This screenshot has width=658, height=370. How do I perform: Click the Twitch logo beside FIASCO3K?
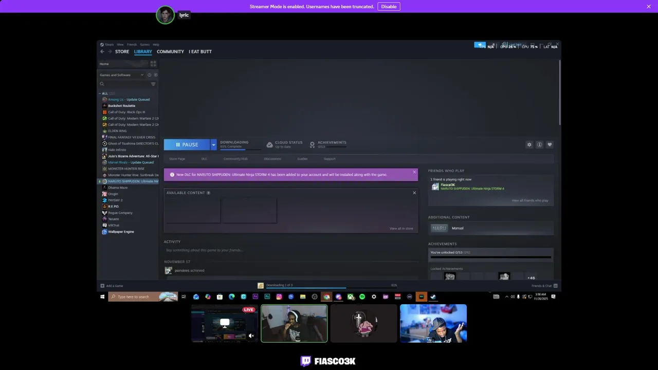[x=306, y=361]
